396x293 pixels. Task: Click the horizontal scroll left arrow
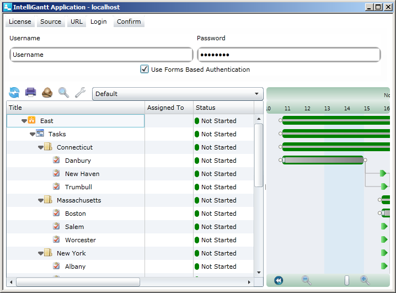point(11,282)
